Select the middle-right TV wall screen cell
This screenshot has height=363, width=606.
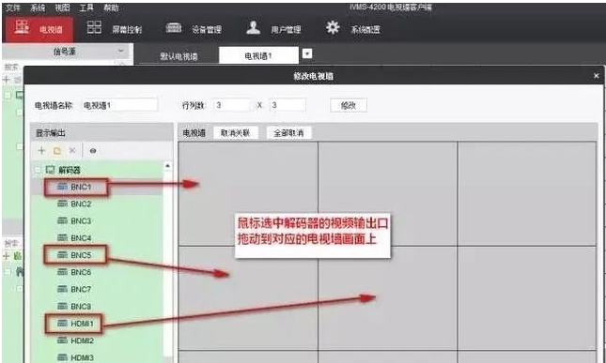pos(527,297)
